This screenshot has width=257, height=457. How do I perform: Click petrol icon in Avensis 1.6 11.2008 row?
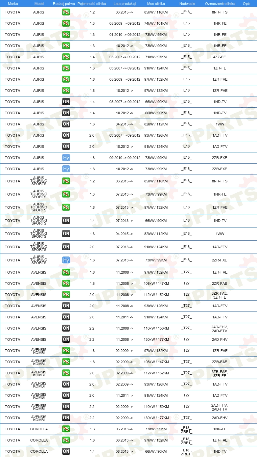coord(66,272)
